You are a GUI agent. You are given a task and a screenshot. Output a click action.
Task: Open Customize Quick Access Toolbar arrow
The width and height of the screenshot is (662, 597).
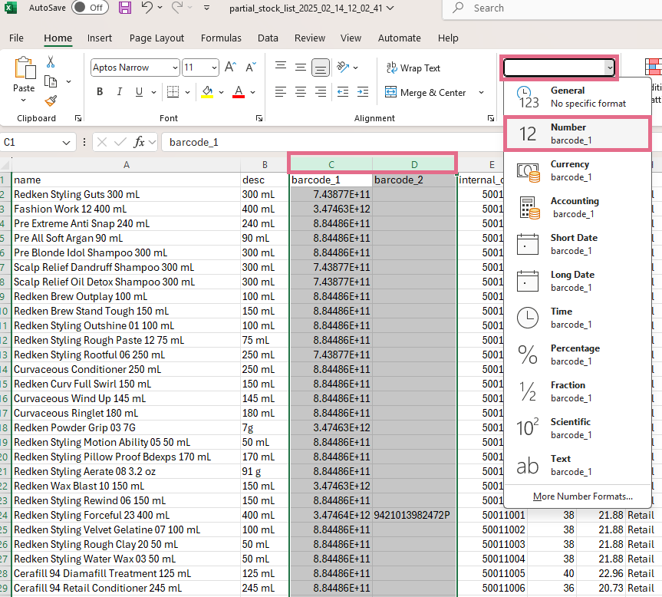(206, 8)
